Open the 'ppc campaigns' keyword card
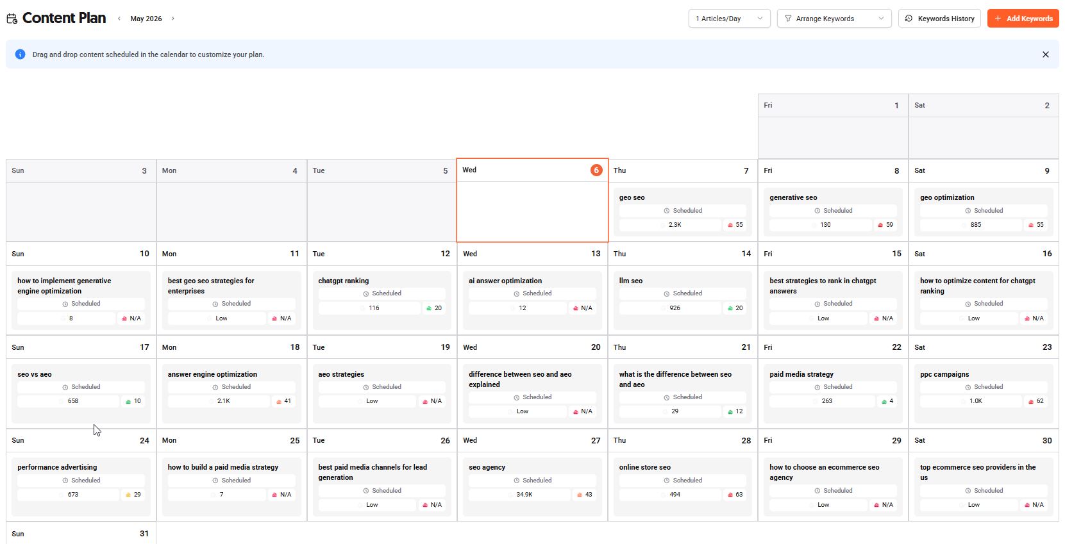This screenshot has height=544, width=1065. (x=984, y=393)
